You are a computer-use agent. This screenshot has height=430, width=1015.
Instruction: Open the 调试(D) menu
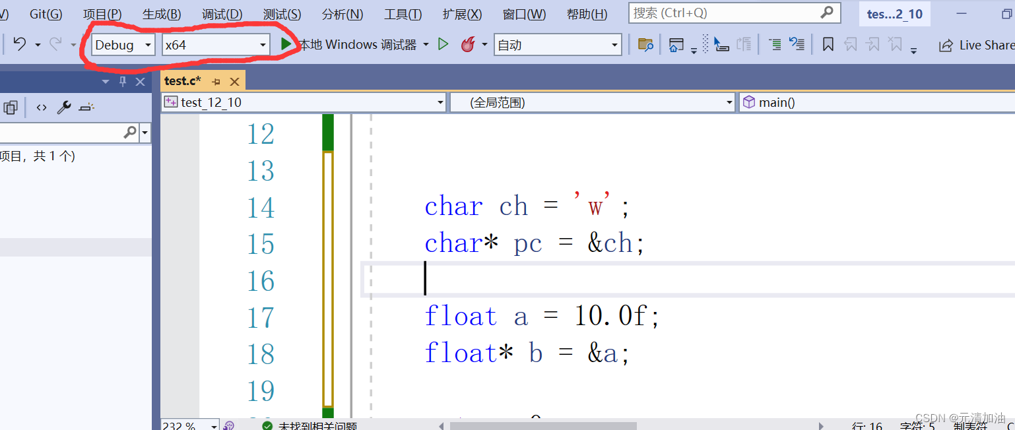pos(220,14)
